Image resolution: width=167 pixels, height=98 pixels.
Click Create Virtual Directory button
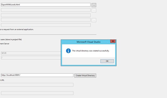click(85, 76)
